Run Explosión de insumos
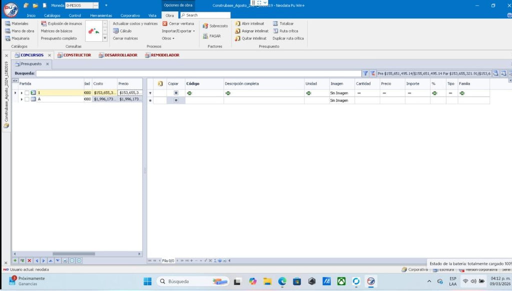 pos(61,23)
